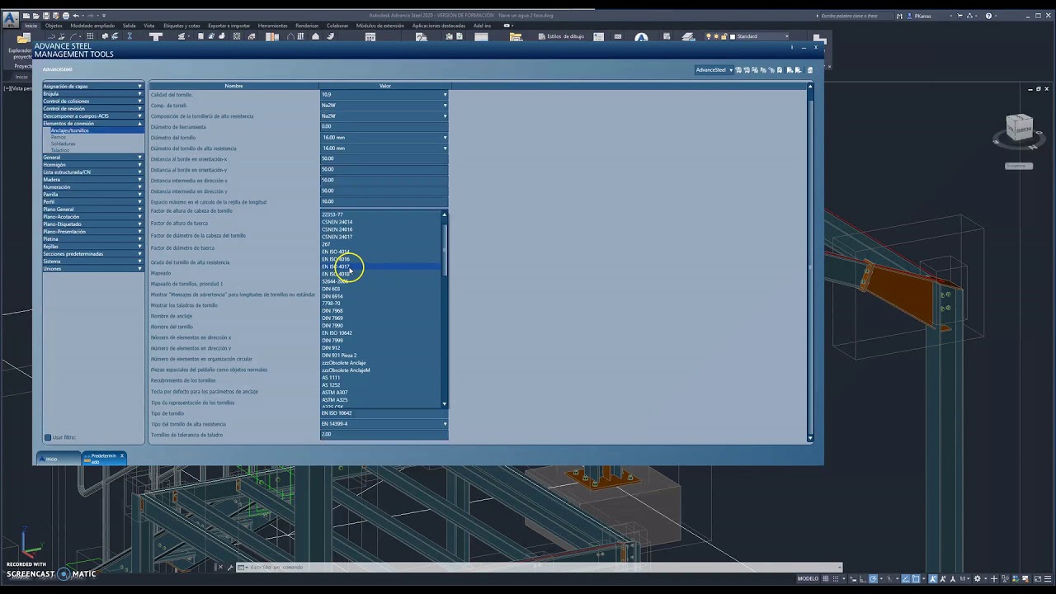Select Soldaduras tree item

click(64, 144)
